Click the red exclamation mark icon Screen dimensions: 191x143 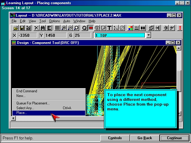tap(180, 28)
